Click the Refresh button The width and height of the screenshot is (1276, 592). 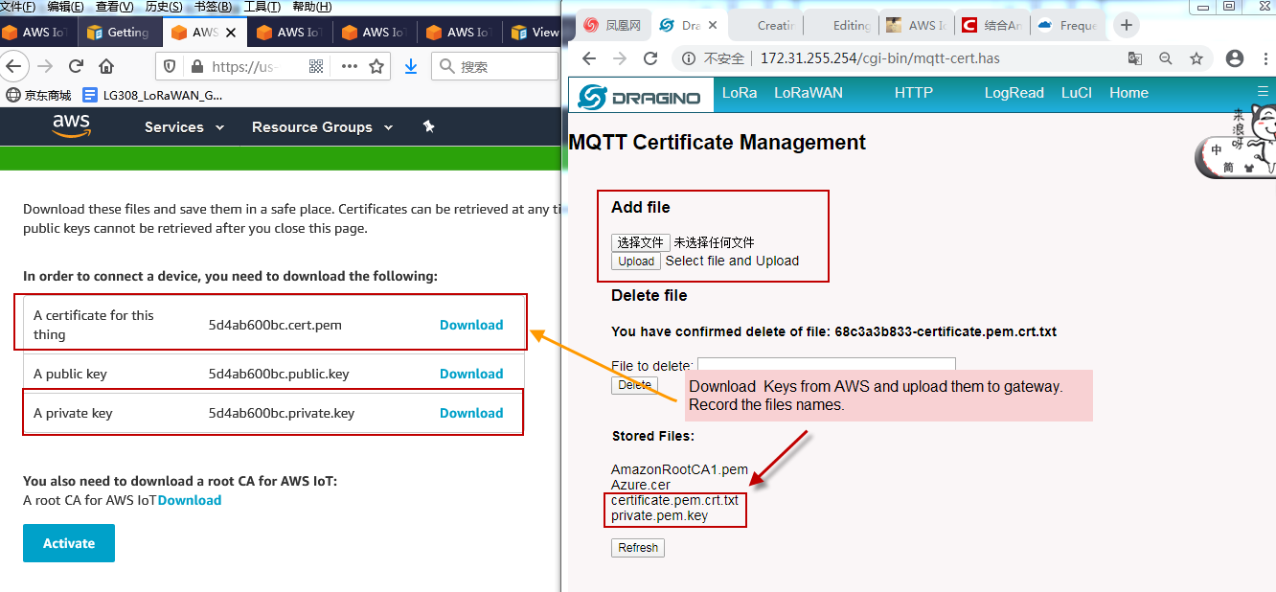click(638, 548)
